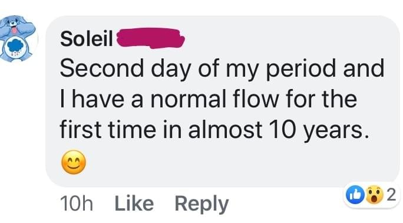Click empty gray space beside the emoji

pos(232,162)
